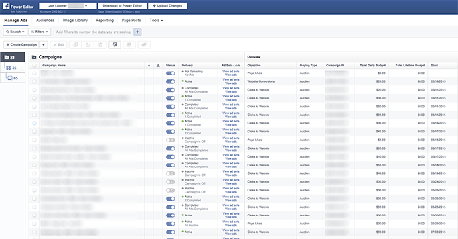Open View ads link in the $60.00 row

[x=231, y=109]
